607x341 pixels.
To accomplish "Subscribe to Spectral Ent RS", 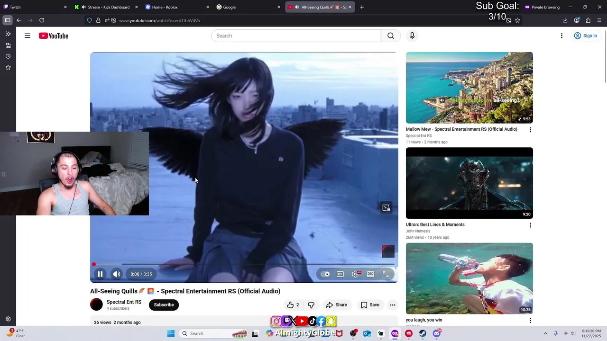I will (x=164, y=305).
